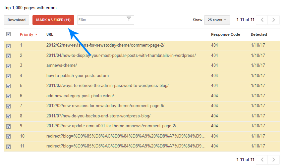283x167 pixels.
Task: Click bottom next page arrow
Action: pyautogui.click(x=274, y=160)
